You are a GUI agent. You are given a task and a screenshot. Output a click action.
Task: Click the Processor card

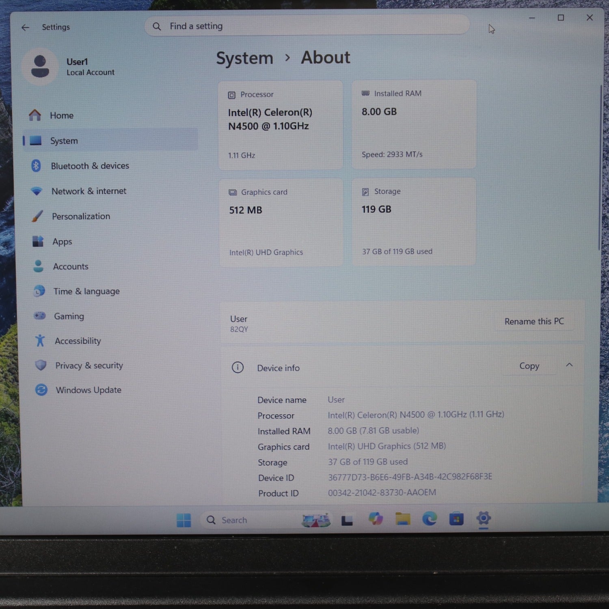click(281, 125)
